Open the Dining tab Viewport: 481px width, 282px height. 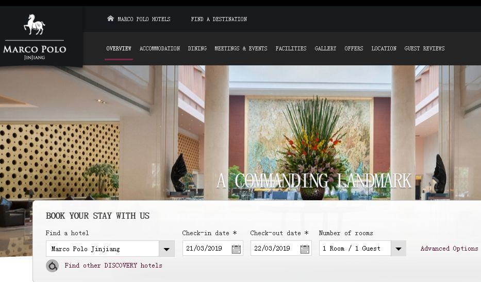pos(197,48)
